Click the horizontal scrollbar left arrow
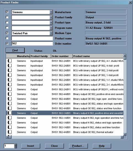Screen dimensions: 133x151 (7, 137)
